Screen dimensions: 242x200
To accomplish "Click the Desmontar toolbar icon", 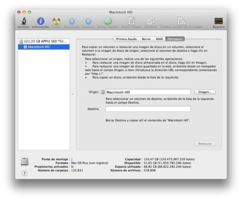I will click(72, 21).
